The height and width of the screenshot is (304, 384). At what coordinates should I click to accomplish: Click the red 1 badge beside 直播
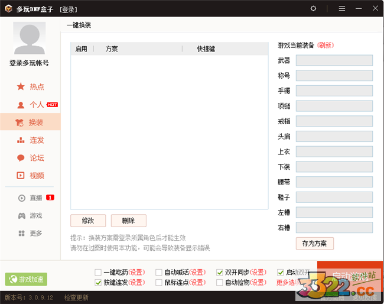(x=50, y=198)
